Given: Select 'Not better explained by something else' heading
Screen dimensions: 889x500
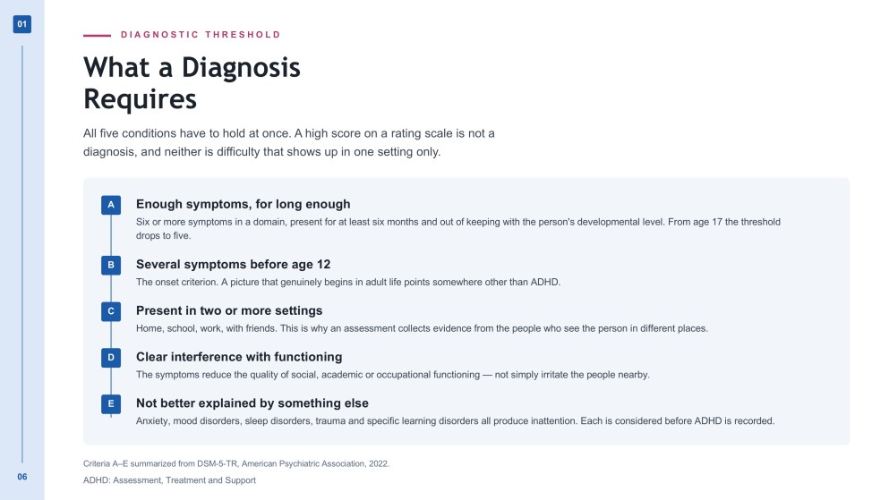Looking at the screenshot, I should coord(252,403).
